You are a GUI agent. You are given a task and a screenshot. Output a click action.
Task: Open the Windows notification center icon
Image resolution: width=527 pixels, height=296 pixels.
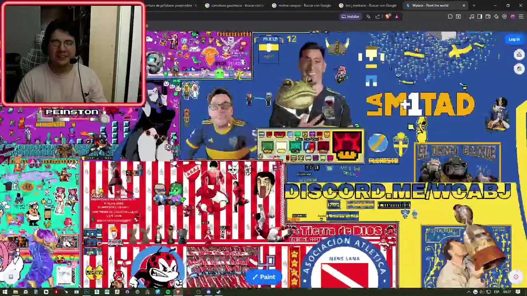coord(518,292)
